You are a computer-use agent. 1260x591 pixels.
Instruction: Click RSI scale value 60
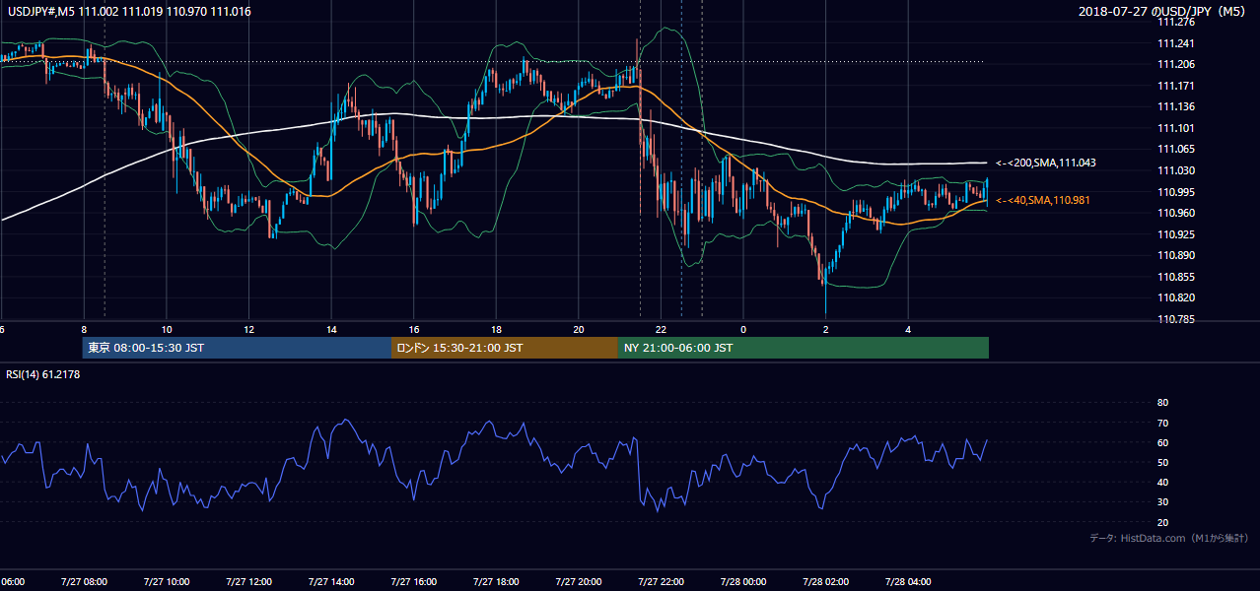click(x=1162, y=442)
